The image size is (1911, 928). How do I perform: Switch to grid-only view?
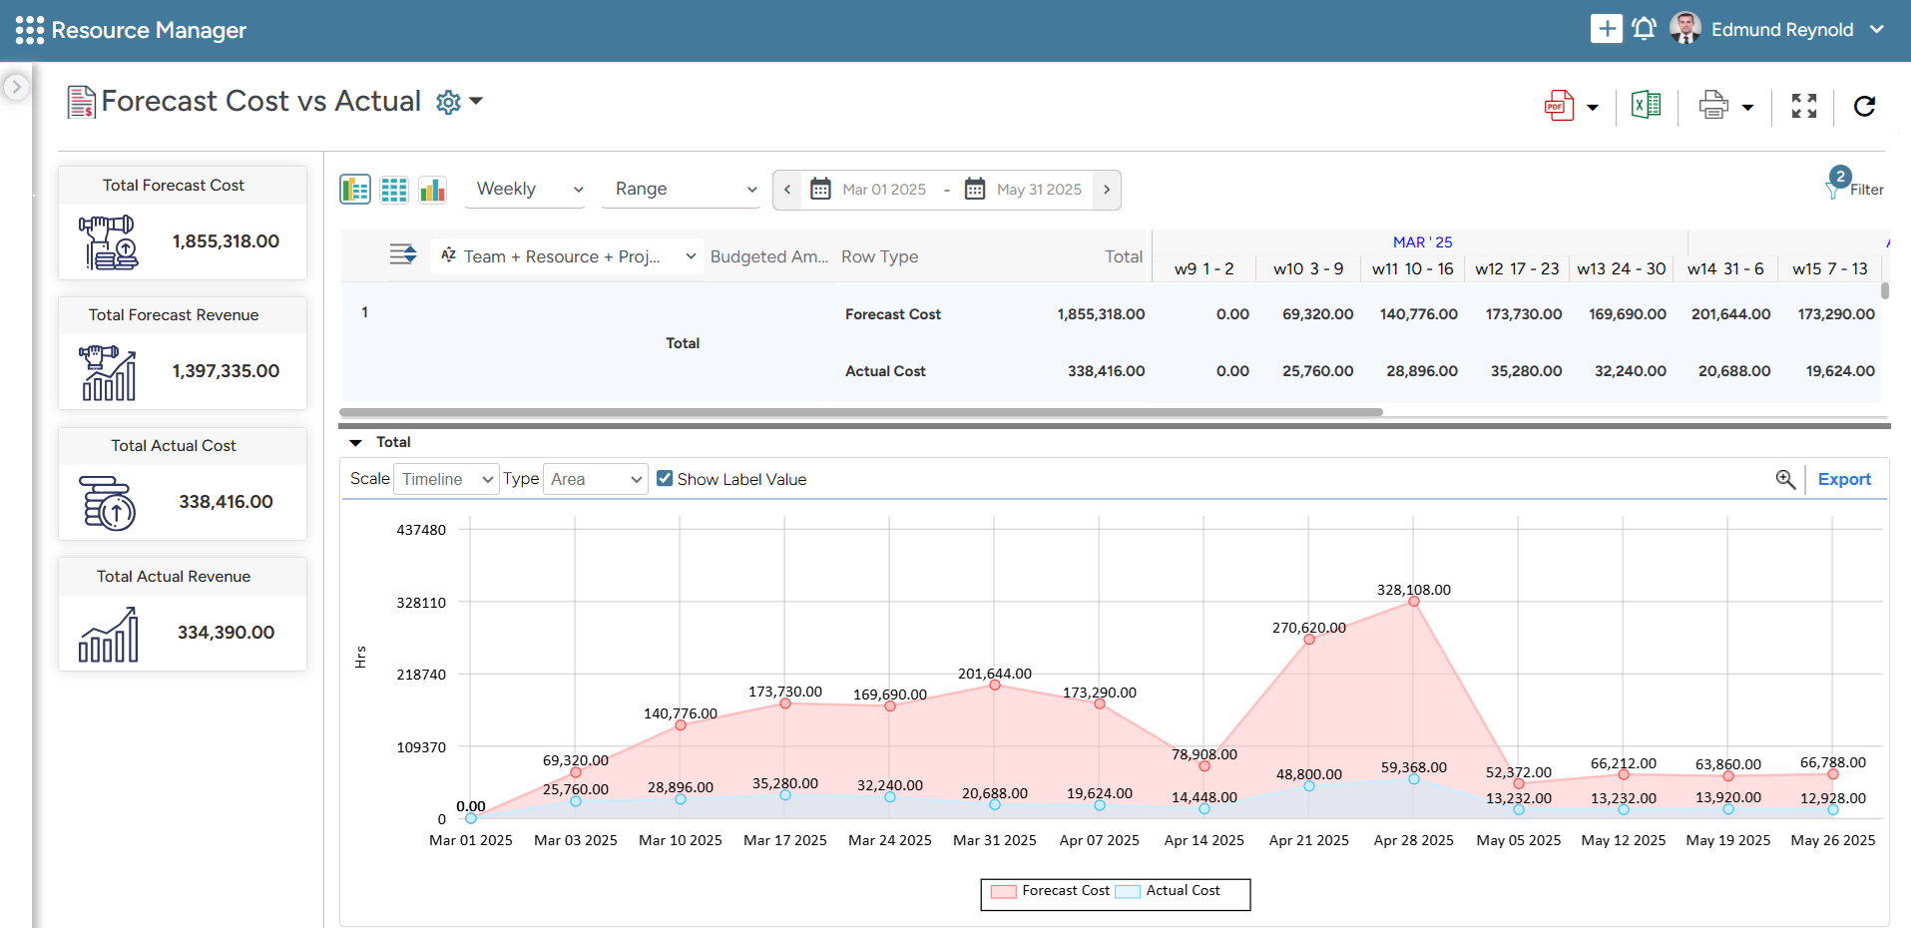[x=394, y=190]
